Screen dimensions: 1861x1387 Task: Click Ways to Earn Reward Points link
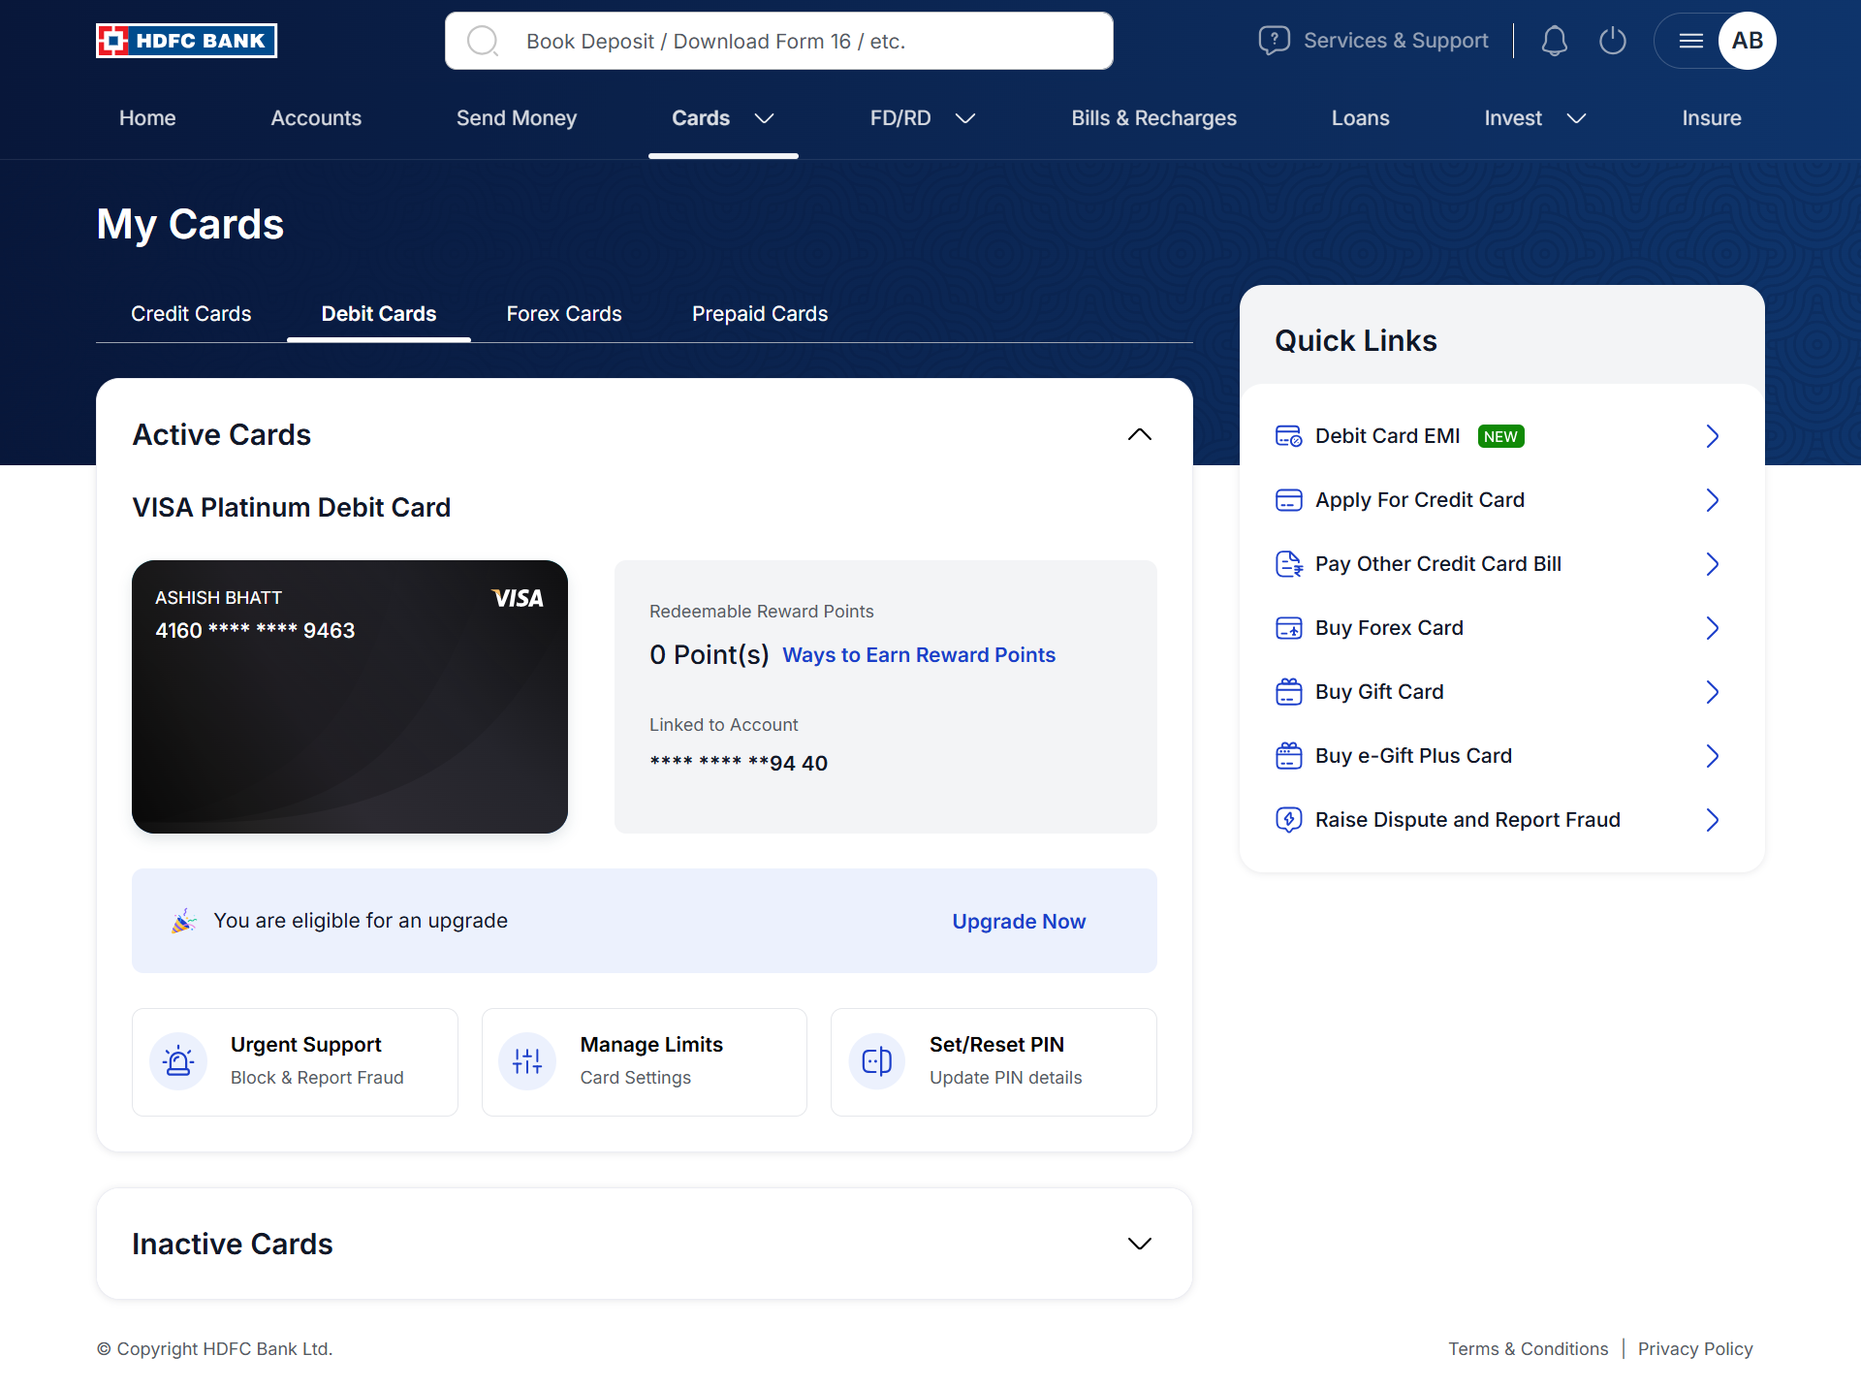coord(919,655)
